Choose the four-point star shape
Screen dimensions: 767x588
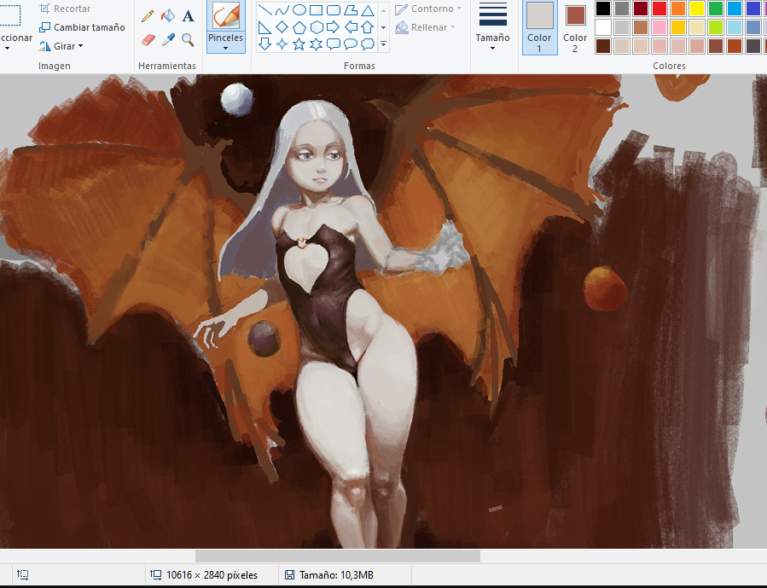tap(282, 44)
